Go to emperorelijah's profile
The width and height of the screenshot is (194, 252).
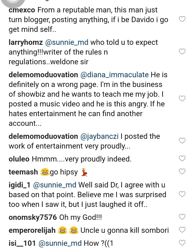[32, 230]
